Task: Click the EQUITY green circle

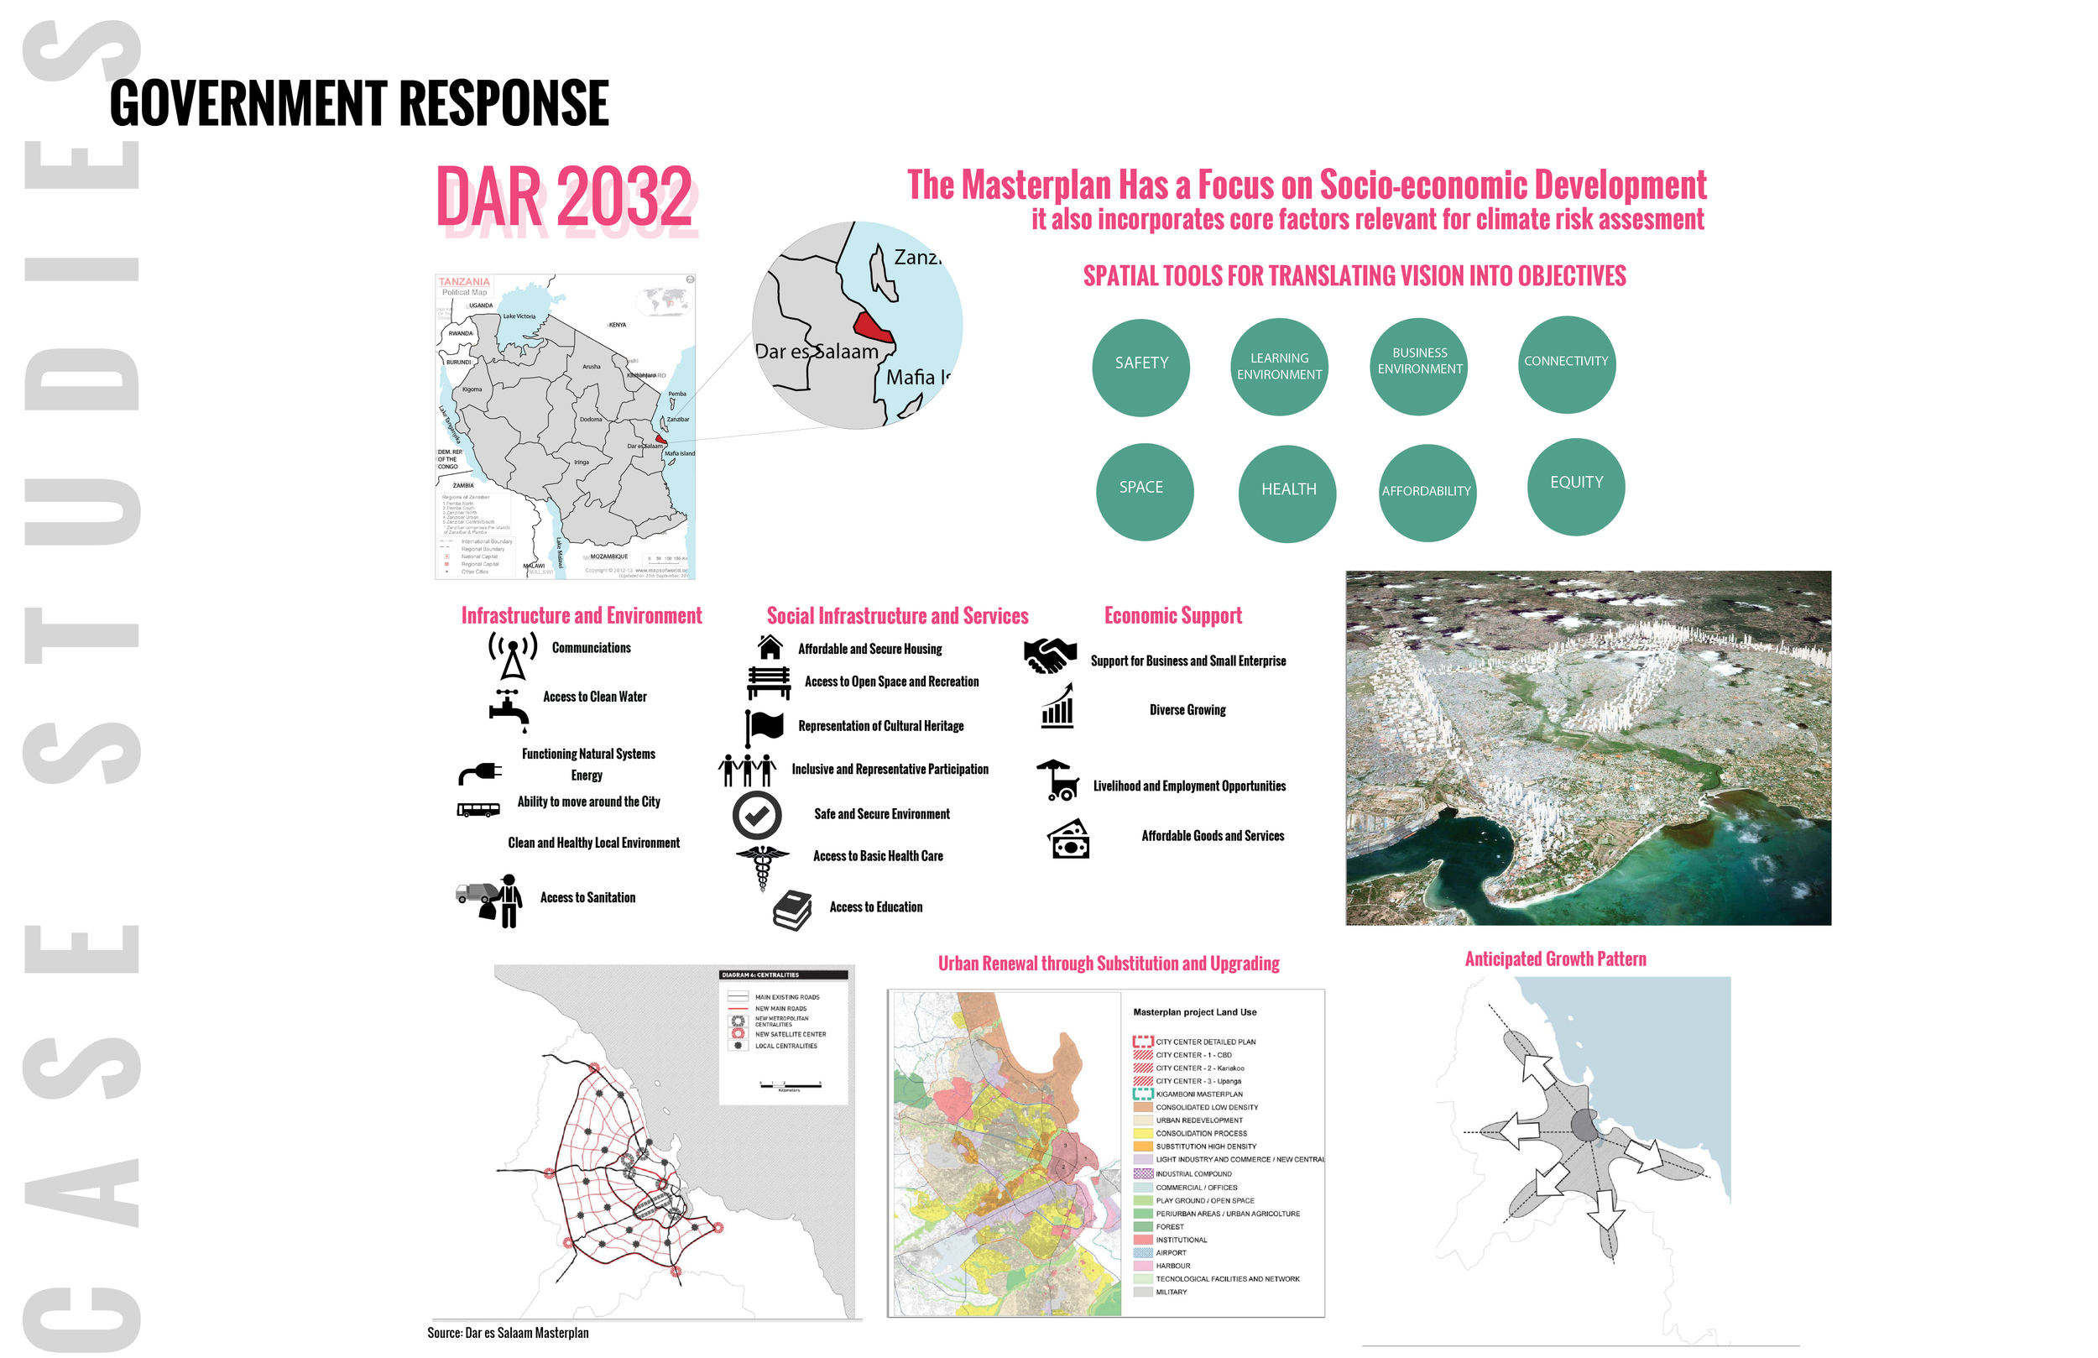Action: click(1576, 487)
